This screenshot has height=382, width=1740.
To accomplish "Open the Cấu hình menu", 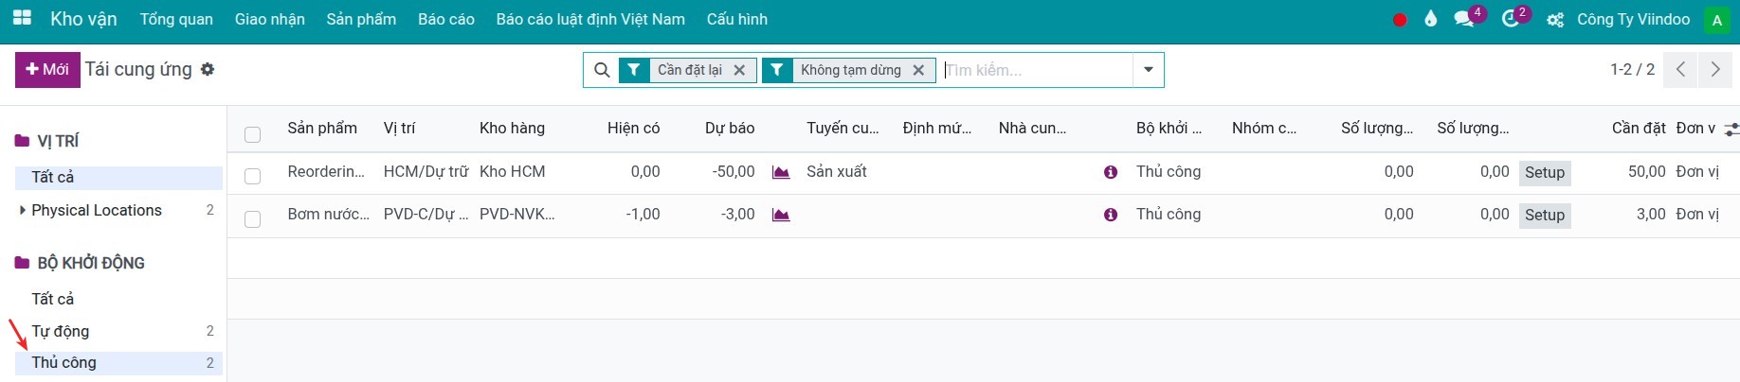I will (737, 19).
